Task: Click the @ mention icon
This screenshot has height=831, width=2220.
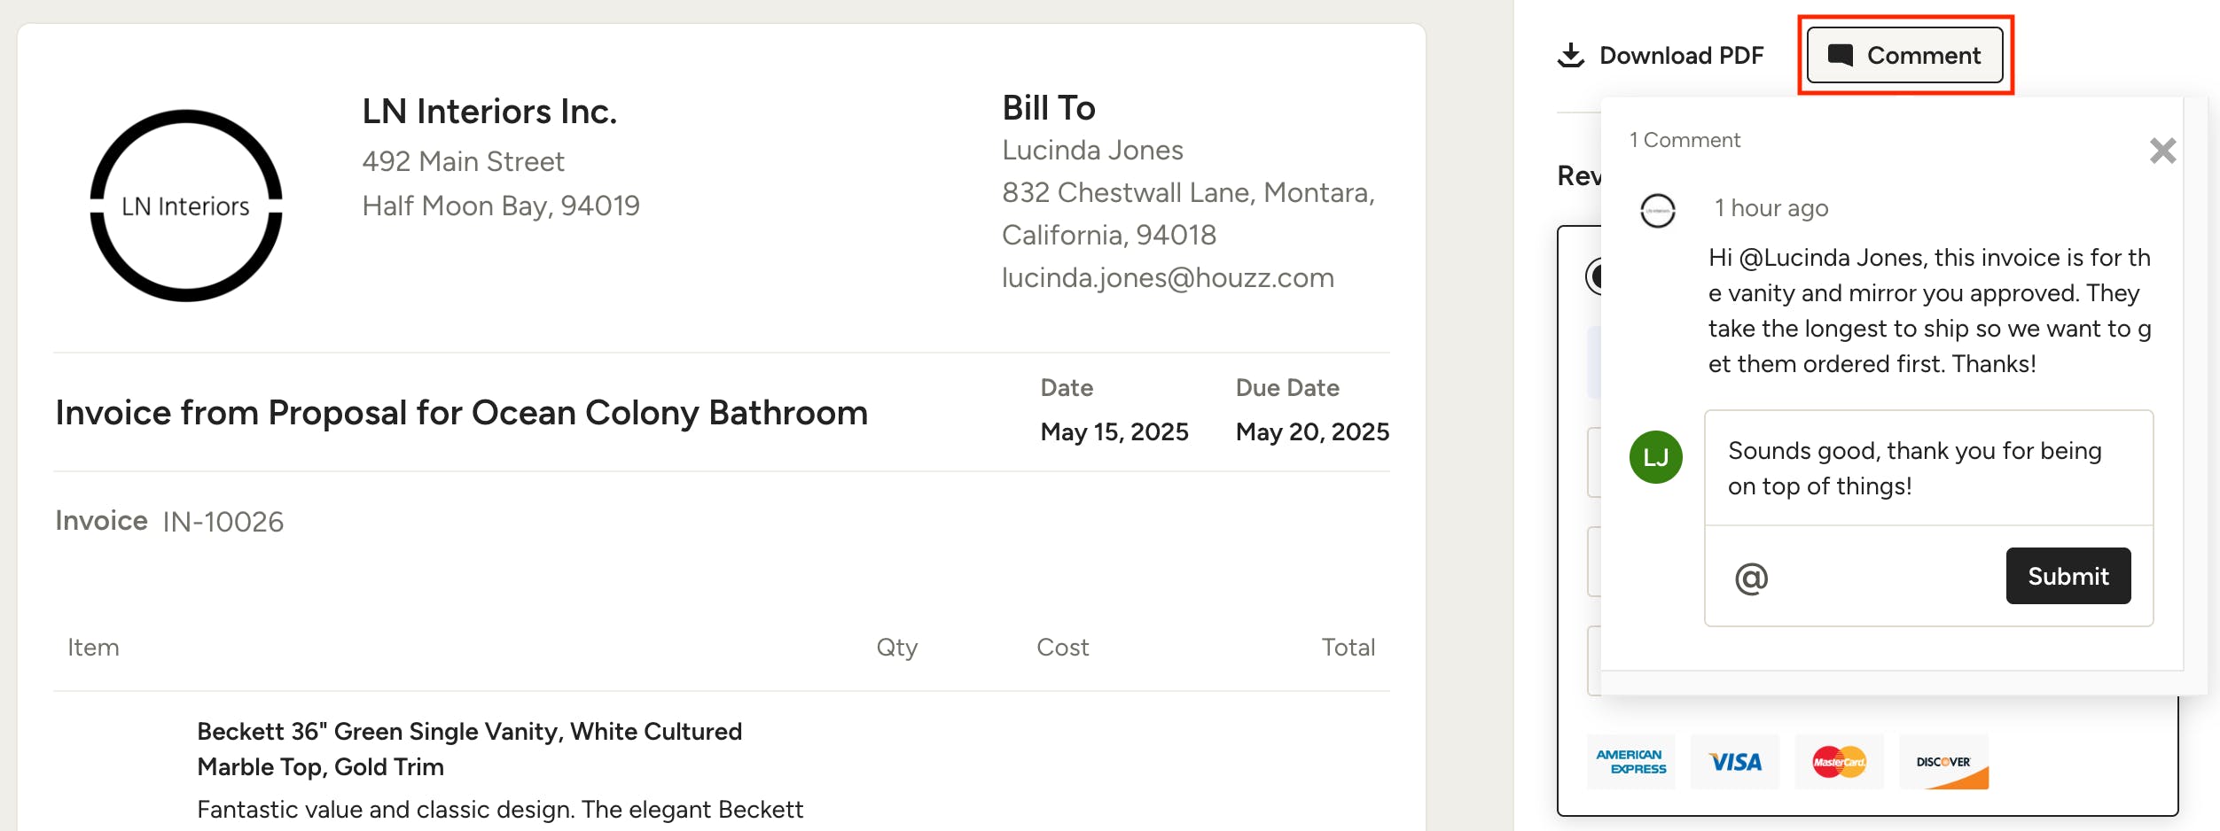Action: (1751, 578)
